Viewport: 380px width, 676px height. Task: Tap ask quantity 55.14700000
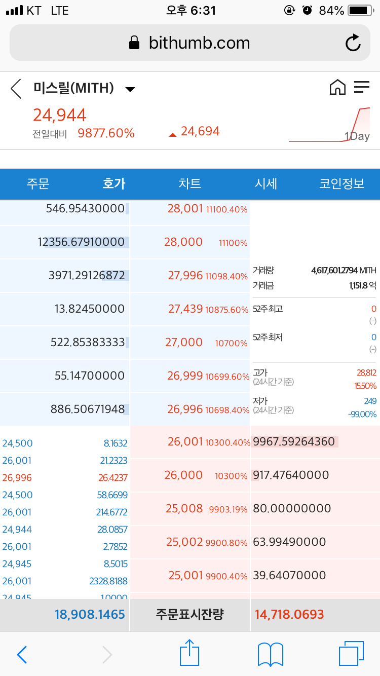coord(90,376)
